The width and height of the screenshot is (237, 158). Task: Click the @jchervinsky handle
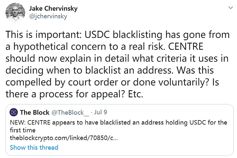(x=49, y=17)
